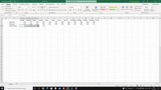Click Center alignment icon
Image resolution: width=161 pixels, height=90 pixels.
pyautogui.click(x=40, y=10)
